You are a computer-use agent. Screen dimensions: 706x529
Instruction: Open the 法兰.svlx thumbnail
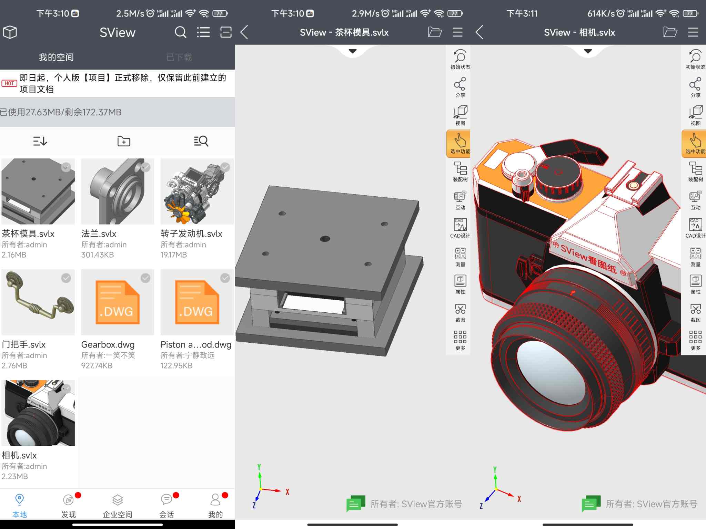click(x=118, y=191)
